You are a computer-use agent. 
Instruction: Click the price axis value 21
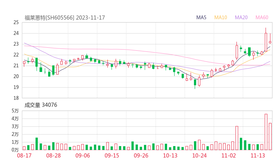pos(16,66)
